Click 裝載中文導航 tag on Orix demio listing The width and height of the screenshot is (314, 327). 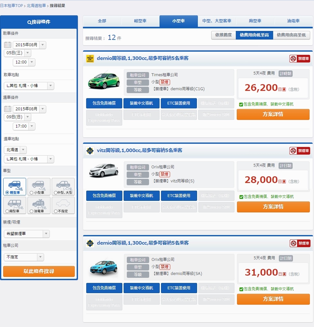(142, 288)
